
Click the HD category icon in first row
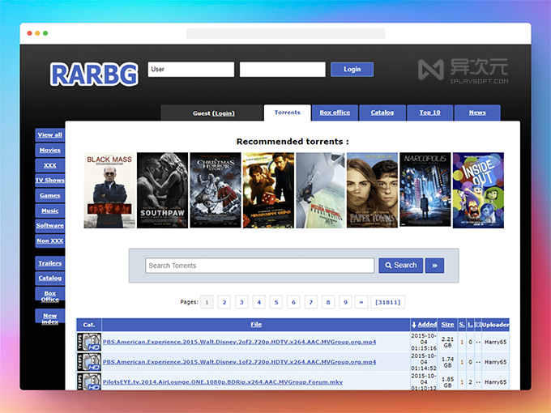pos(89,342)
